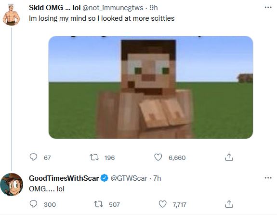Retweet GoodTimesWithScar's OMG lol reply

[99, 204]
